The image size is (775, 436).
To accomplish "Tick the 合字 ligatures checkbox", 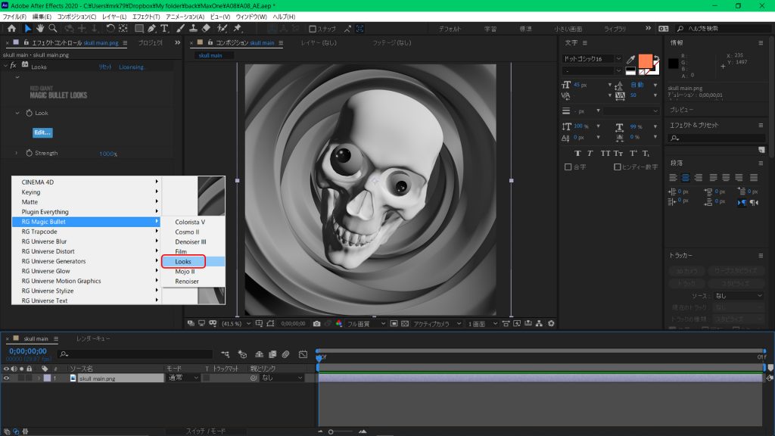I will tap(568, 167).
